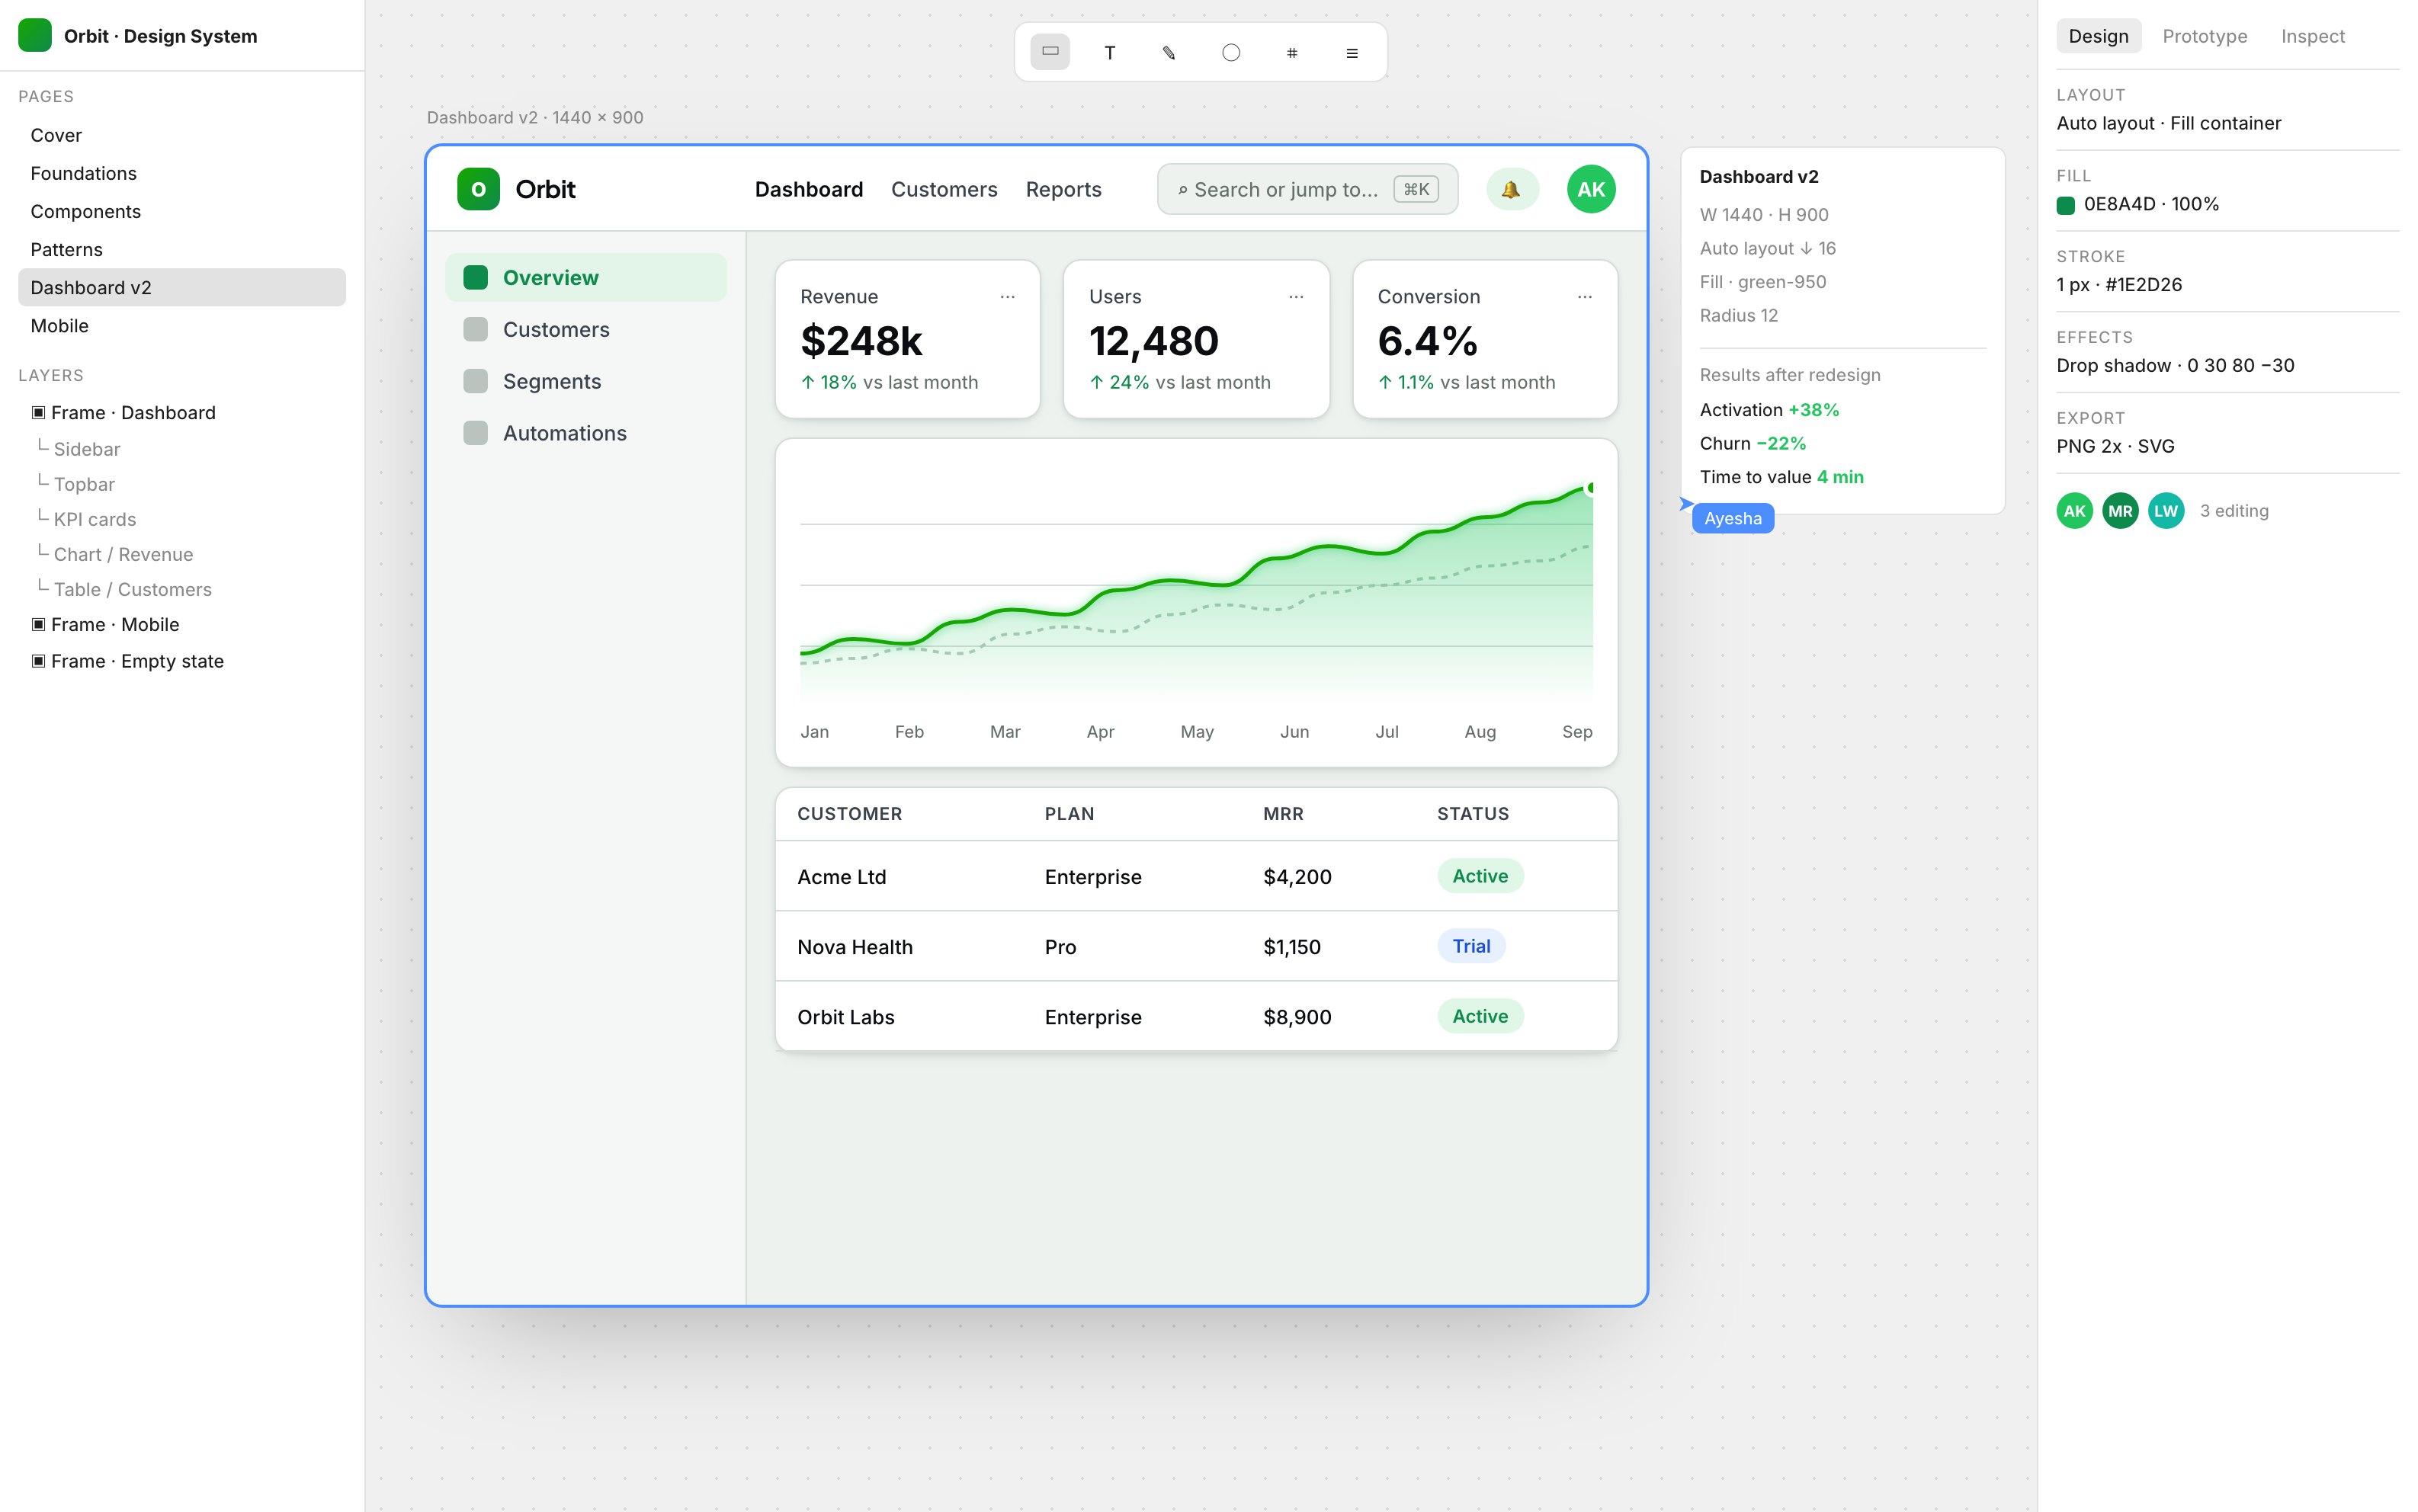Click the notification bell icon
2418x1512 pixels.
[x=1511, y=189]
